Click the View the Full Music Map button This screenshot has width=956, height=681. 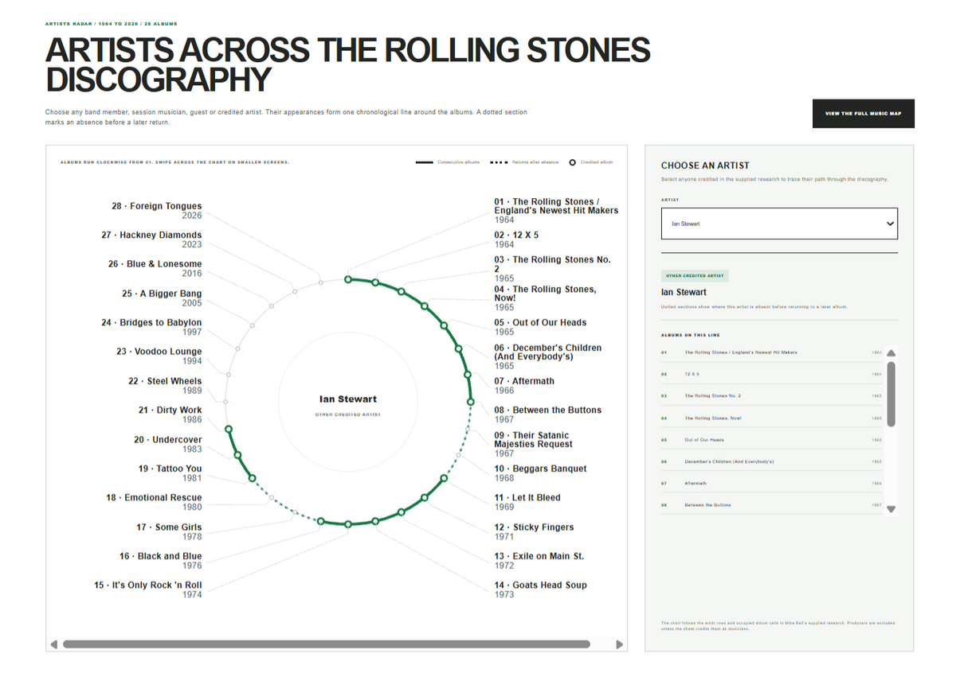(864, 114)
